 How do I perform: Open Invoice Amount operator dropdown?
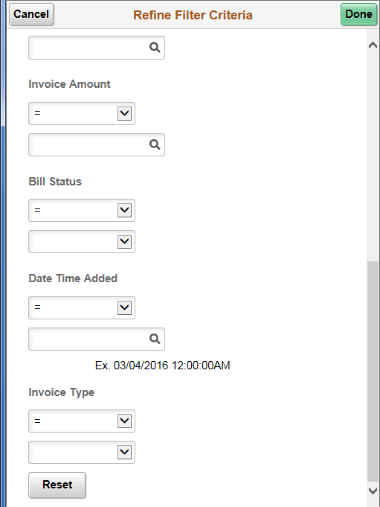(82, 113)
